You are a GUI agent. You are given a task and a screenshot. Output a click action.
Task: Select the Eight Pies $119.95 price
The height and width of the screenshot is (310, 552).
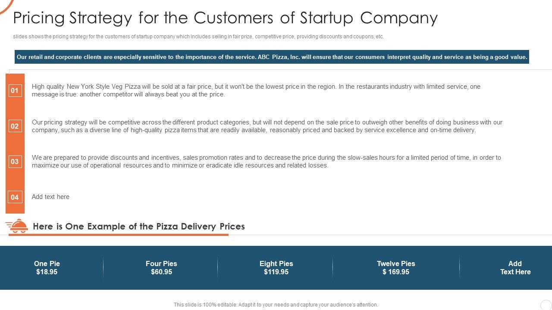276,268
